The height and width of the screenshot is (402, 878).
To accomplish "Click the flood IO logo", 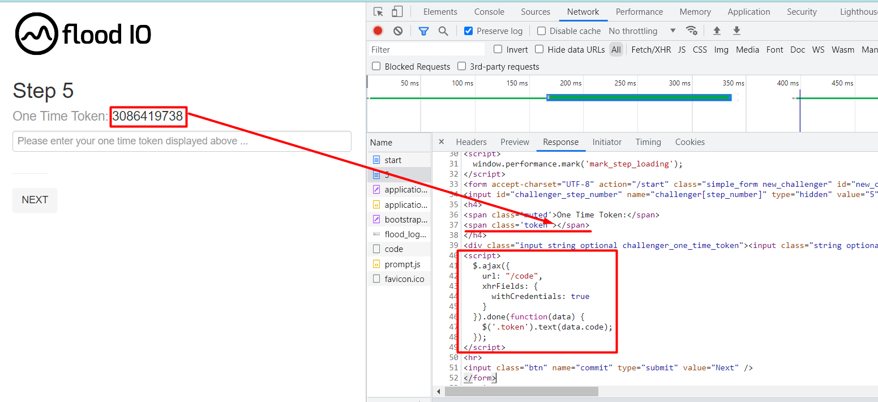I will click(x=83, y=35).
